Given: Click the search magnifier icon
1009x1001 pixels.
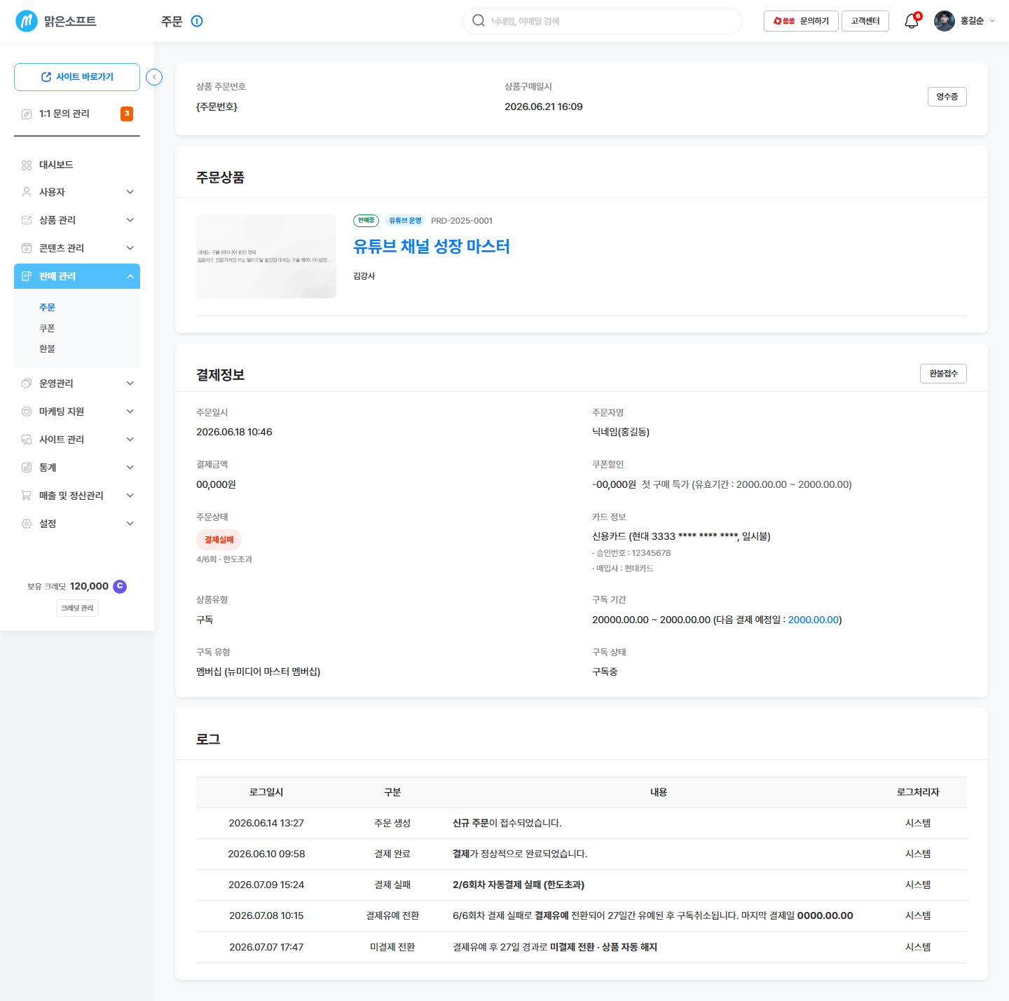Looking at the screenshot, I should [479, 20].
